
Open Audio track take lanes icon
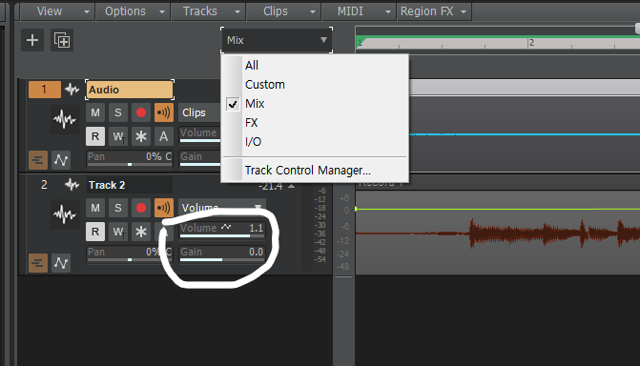pyautogui.click(x=38, y=160)
